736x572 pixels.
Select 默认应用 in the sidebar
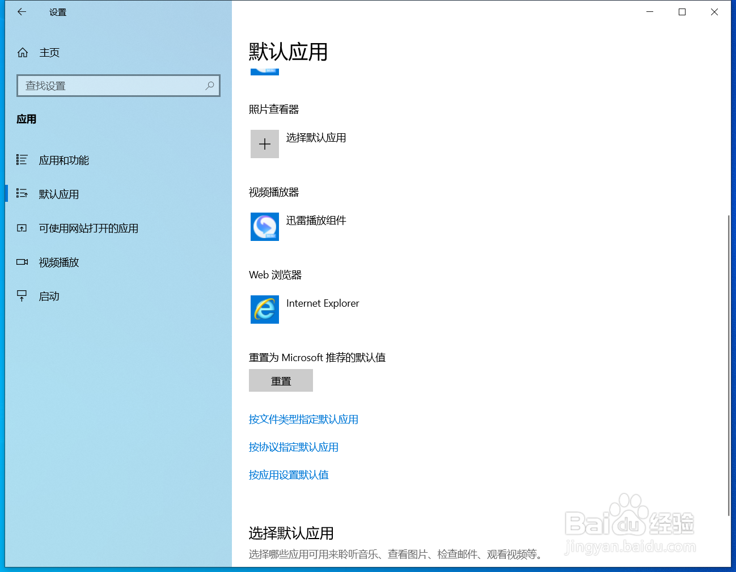pyautogui.click(x=59, y=194)
